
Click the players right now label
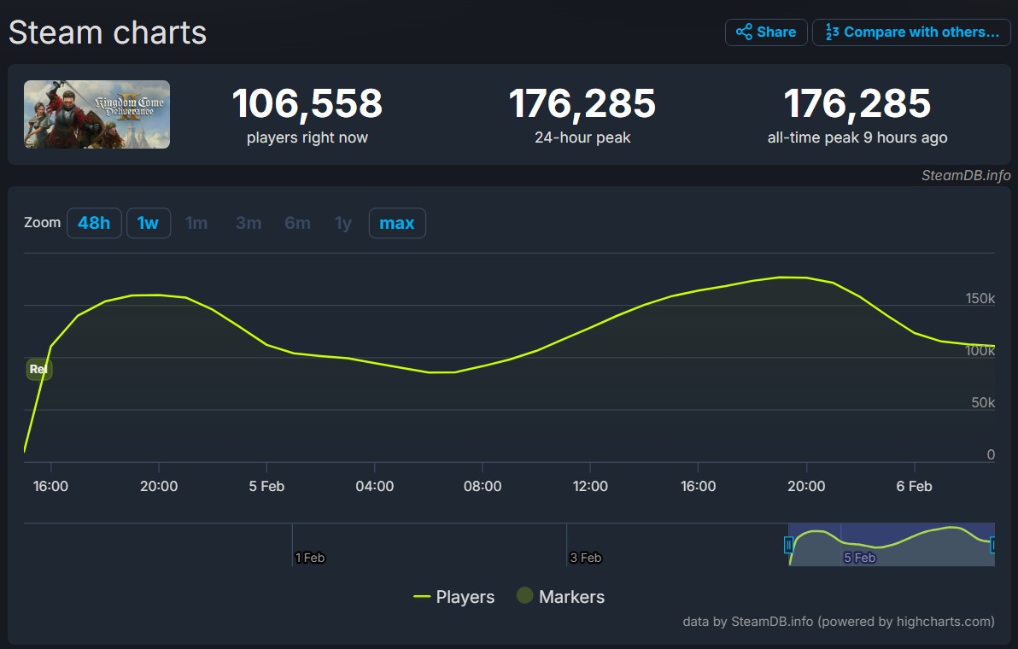pos(307,137)
